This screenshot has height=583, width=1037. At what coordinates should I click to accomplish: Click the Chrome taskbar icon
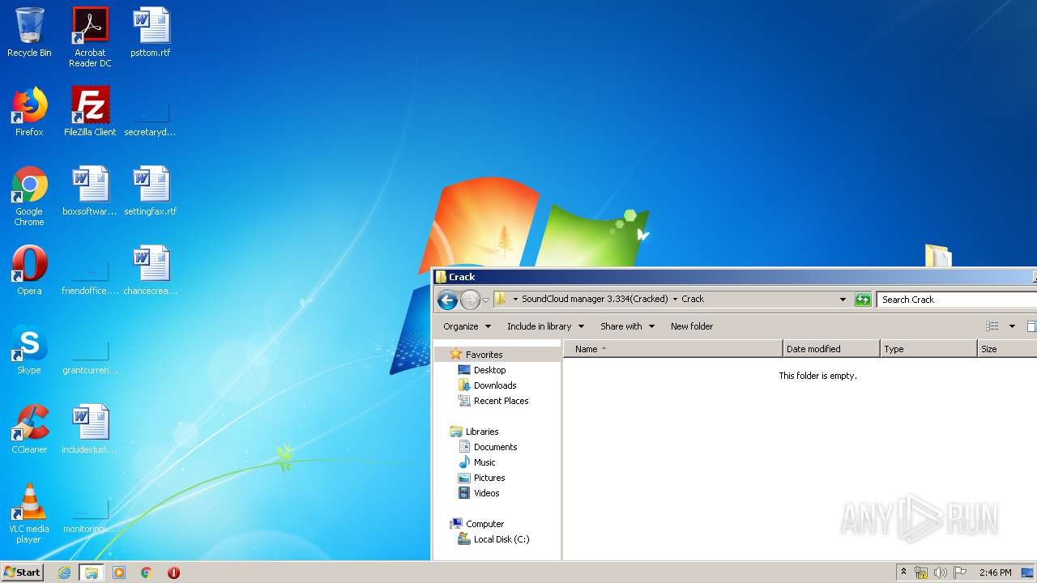click(x=147, y=572)
